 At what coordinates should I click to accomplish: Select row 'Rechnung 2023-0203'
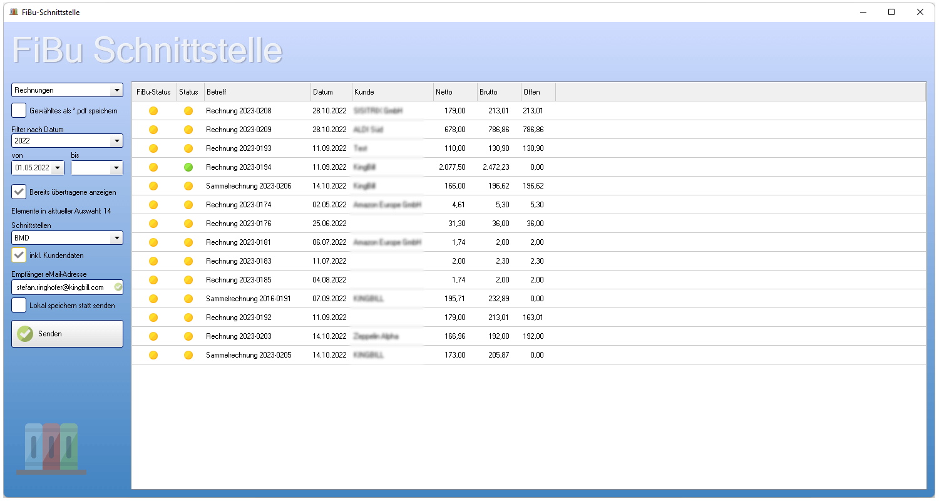tap(529, 336)
